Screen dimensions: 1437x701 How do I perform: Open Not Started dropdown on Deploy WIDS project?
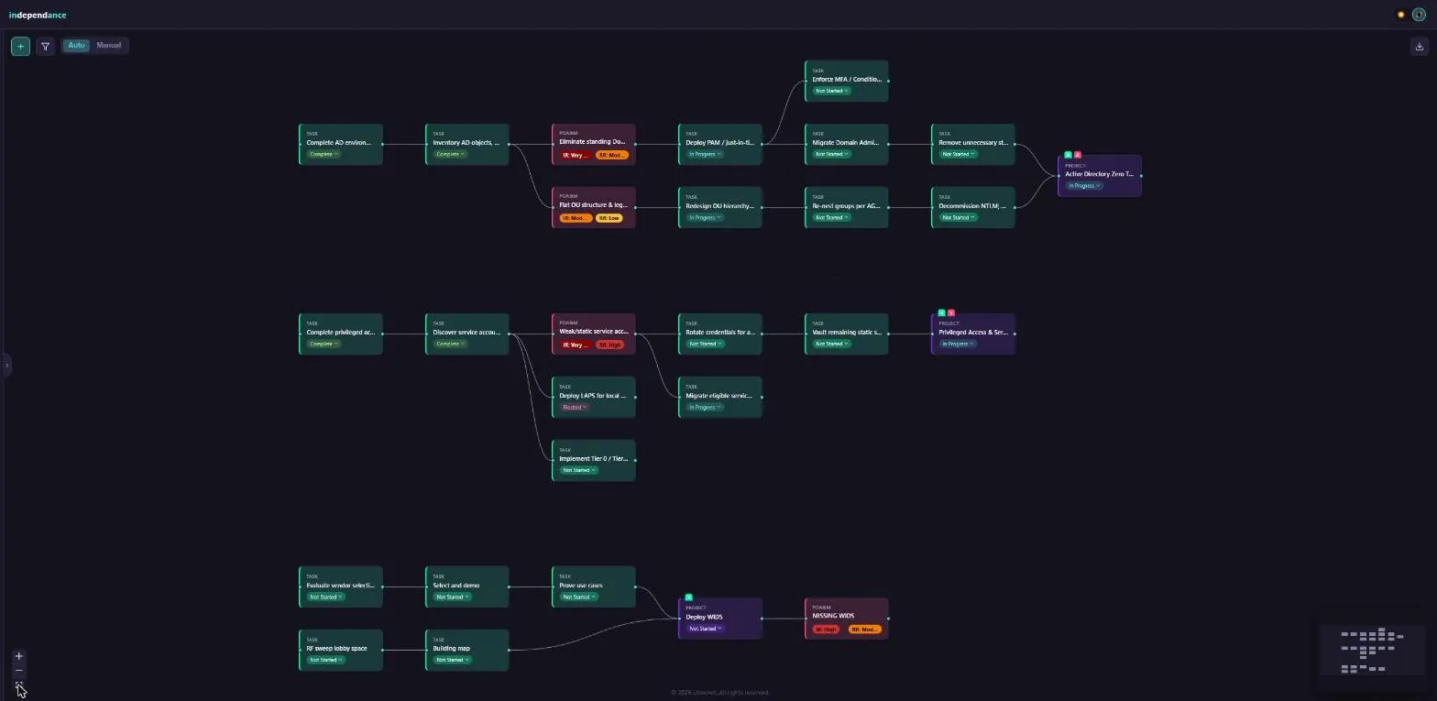click(705, 629)
